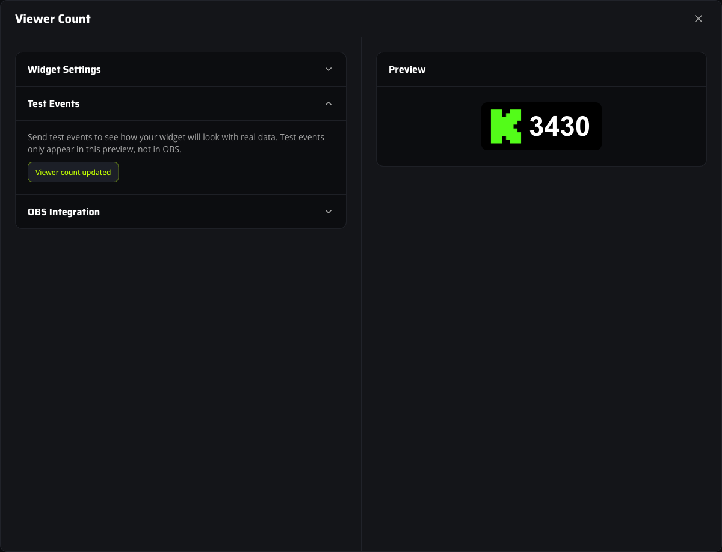Expand the OBS Integration chevron

click(x=329, y=212)
